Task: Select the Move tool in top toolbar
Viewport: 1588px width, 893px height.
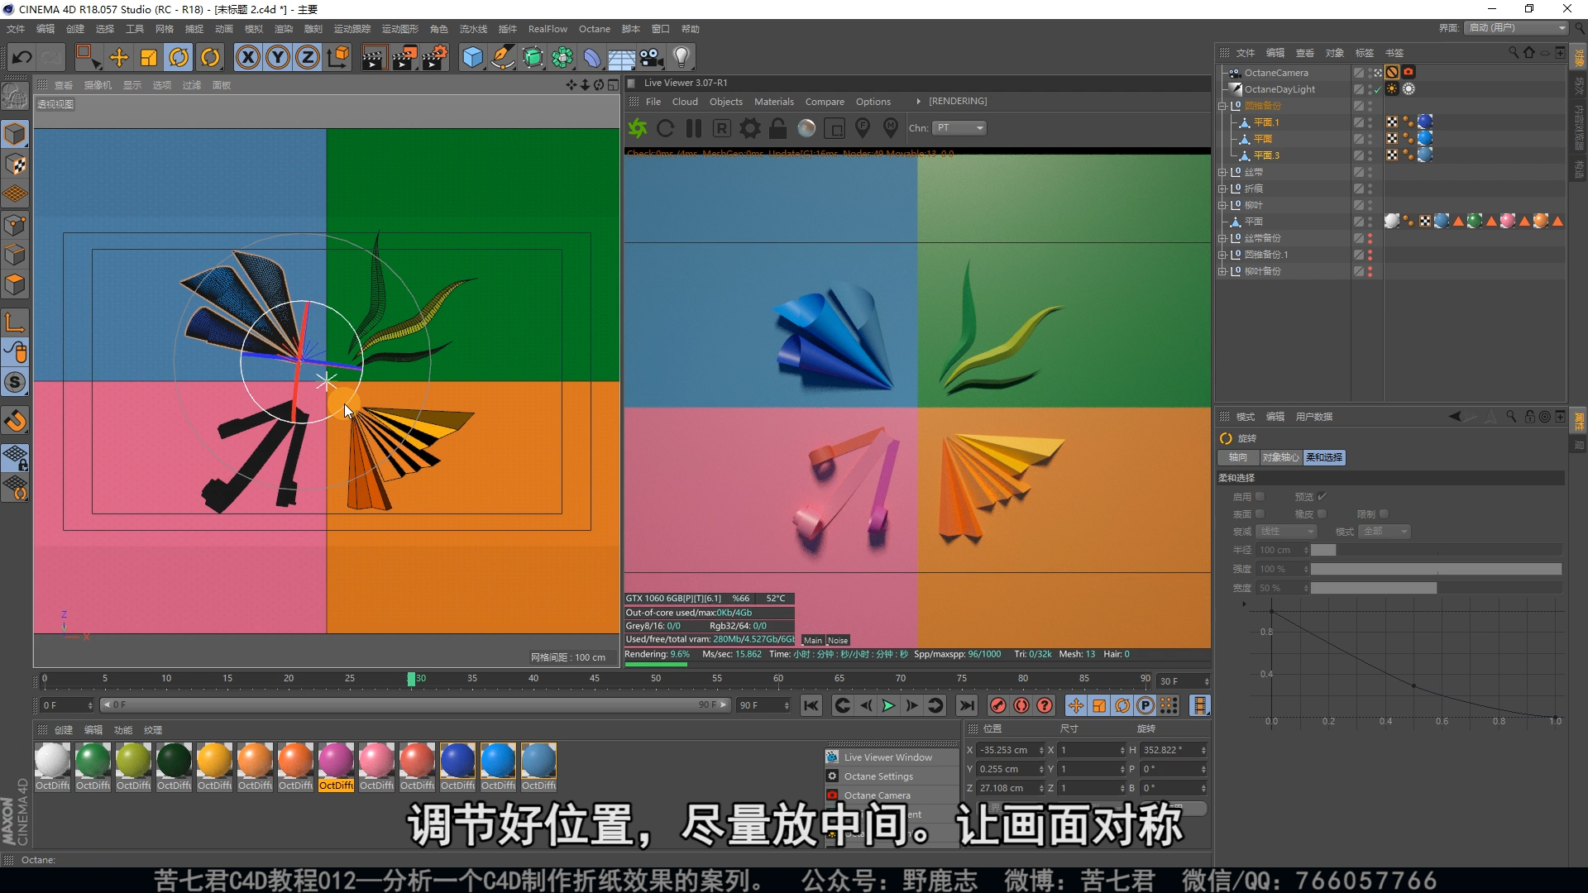Action: coord(119,57)
